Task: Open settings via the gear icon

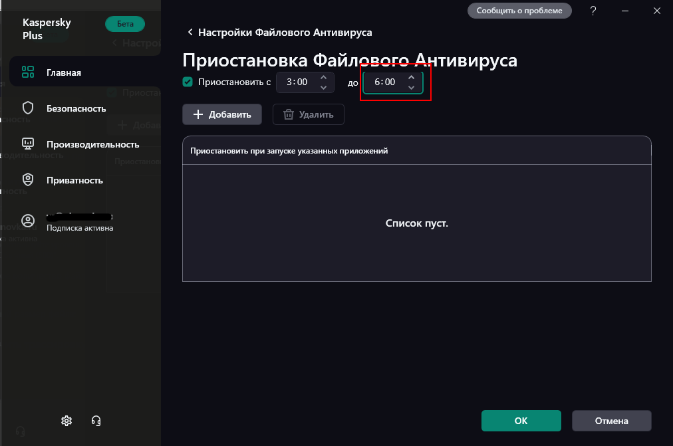Action: [67, 421]
